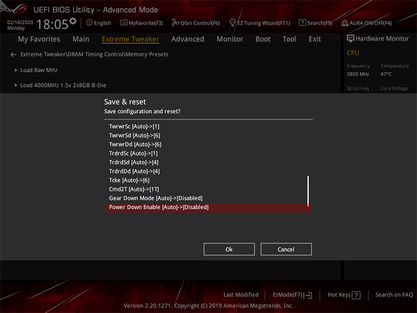The image size is (417, 313).
Task: Select the Extreme Tweaker tab
Action: click(130, 39)
